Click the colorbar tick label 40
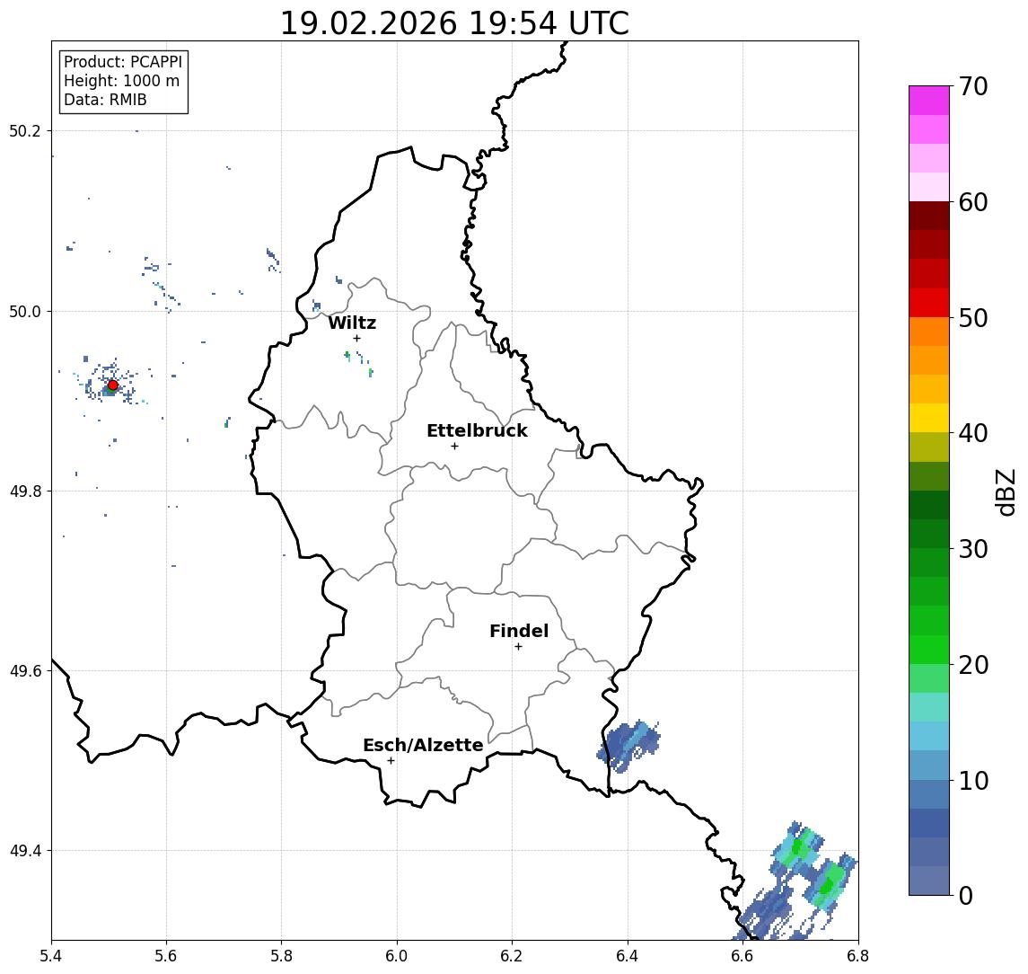 pyautogui.click(x=973, y=433)
